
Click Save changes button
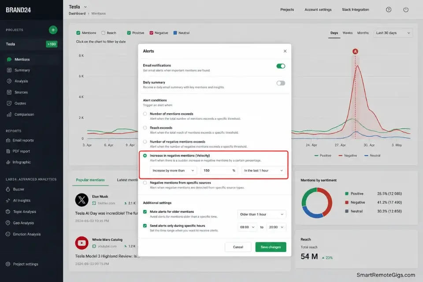[x=271, y=247]
